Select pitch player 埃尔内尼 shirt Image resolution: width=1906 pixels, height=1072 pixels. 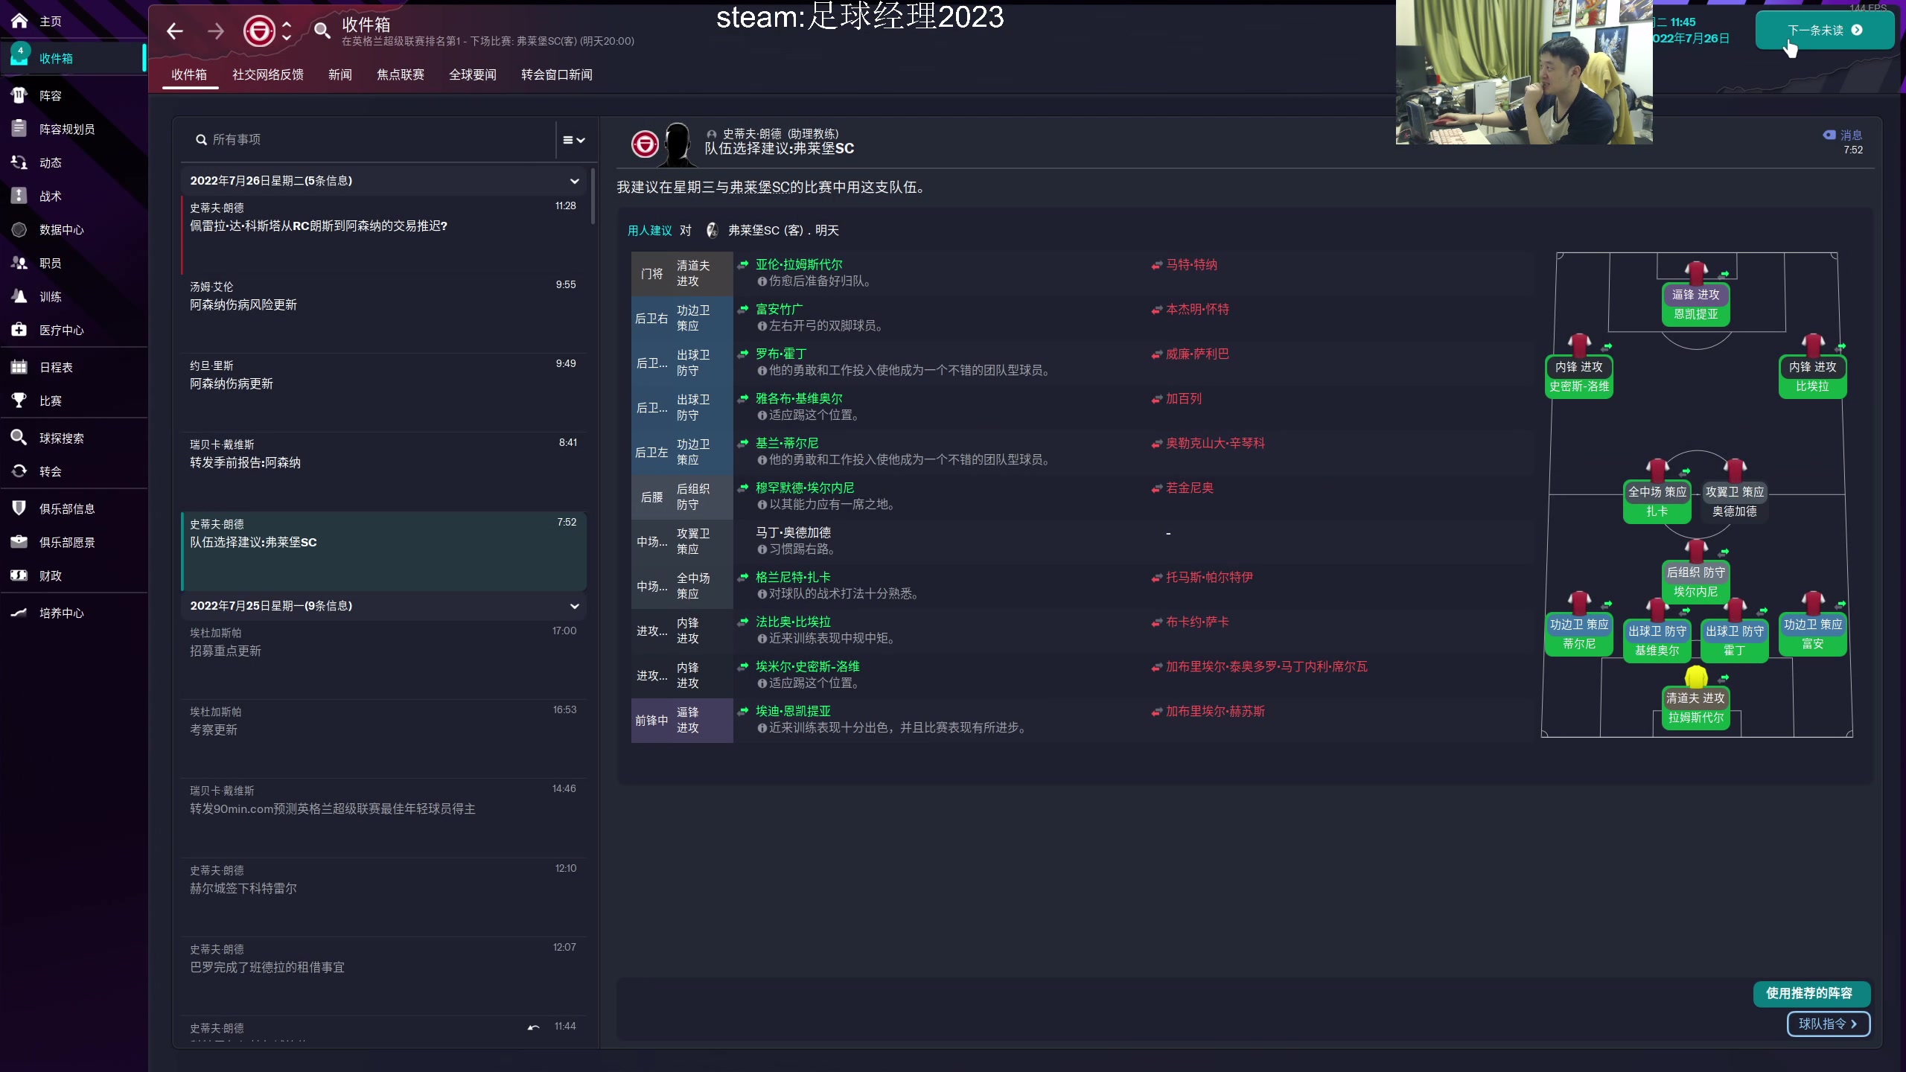coord(1696,550)
